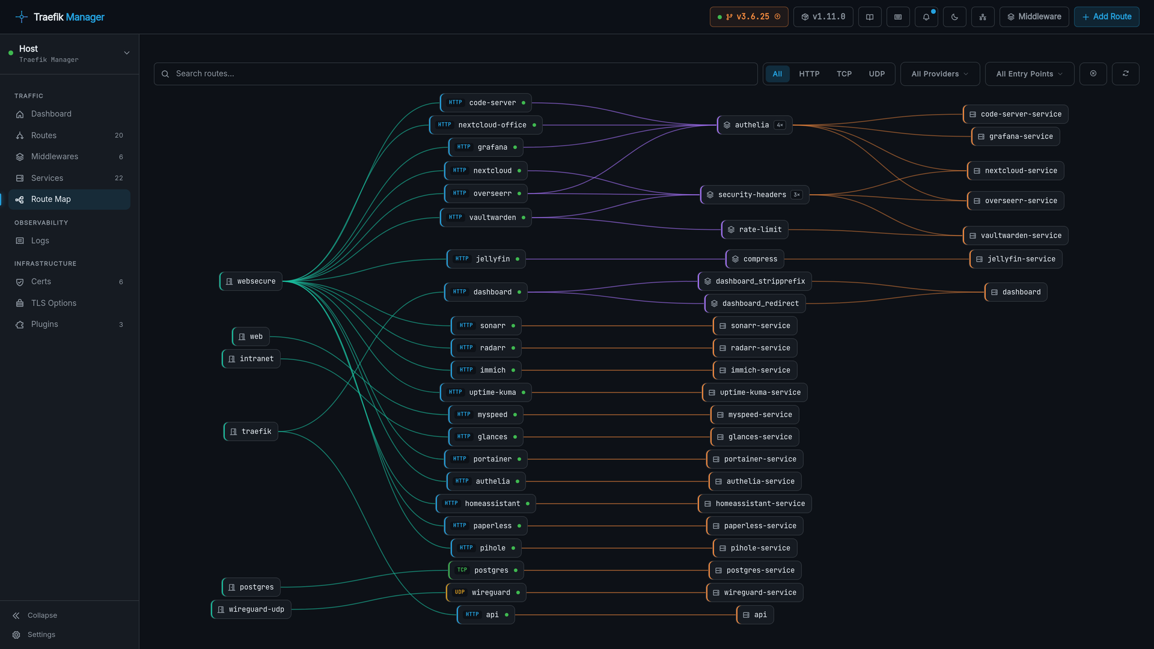The width and height of the screenshot is (1154, 649).
Task: Click the Middleware button in header
Action: coord(1034,17)
